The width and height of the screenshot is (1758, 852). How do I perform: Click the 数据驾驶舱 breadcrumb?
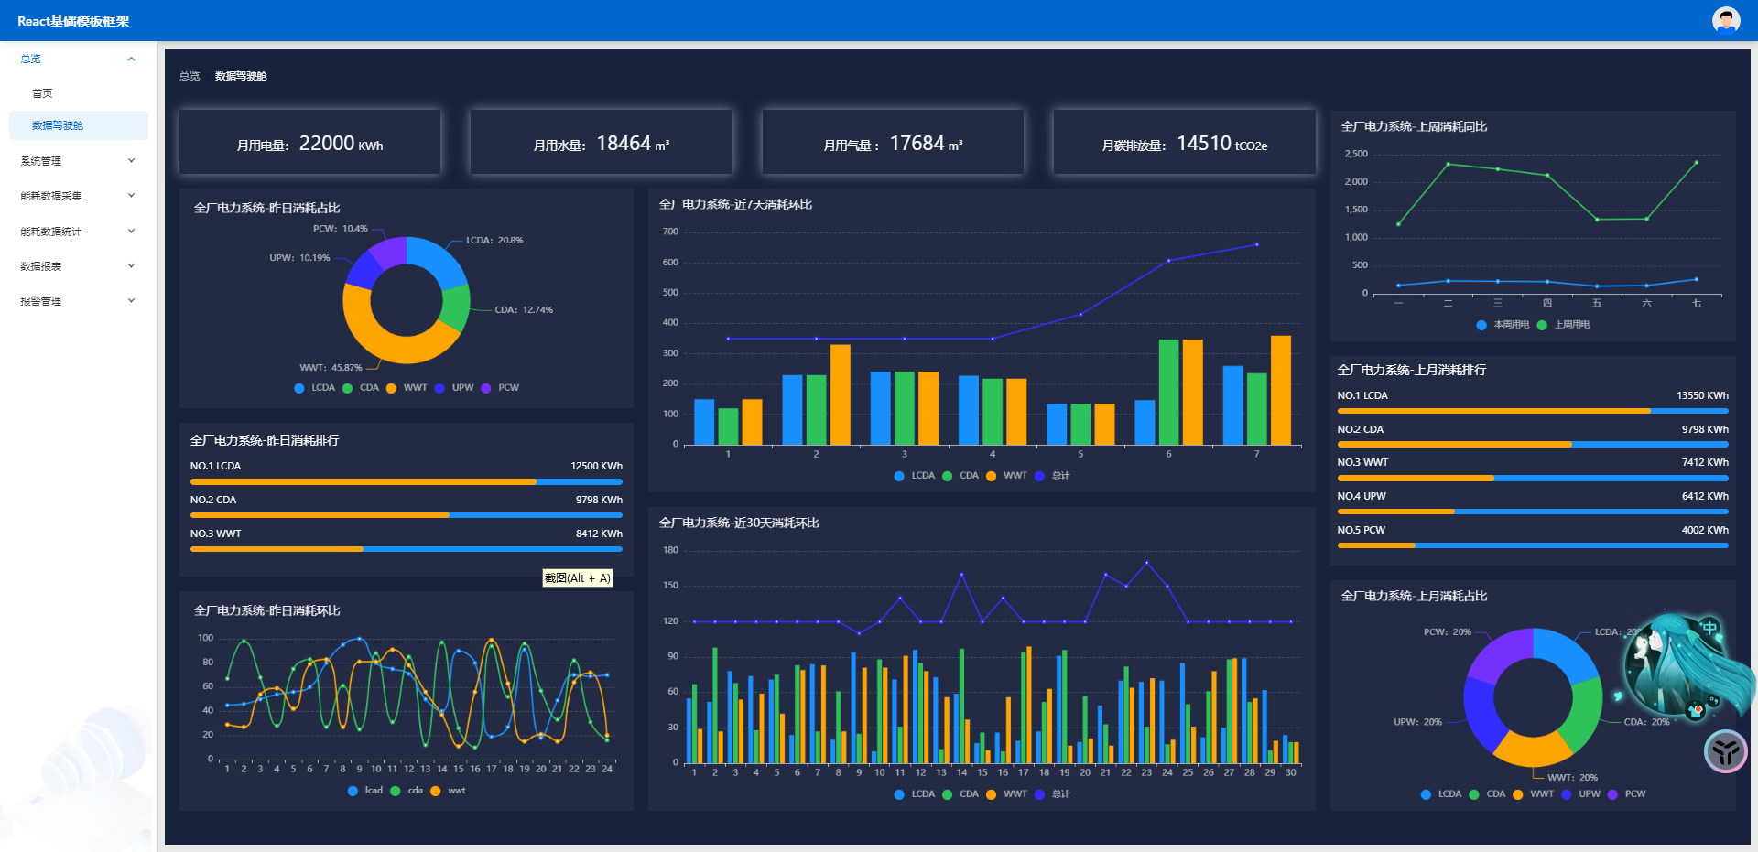241,76
